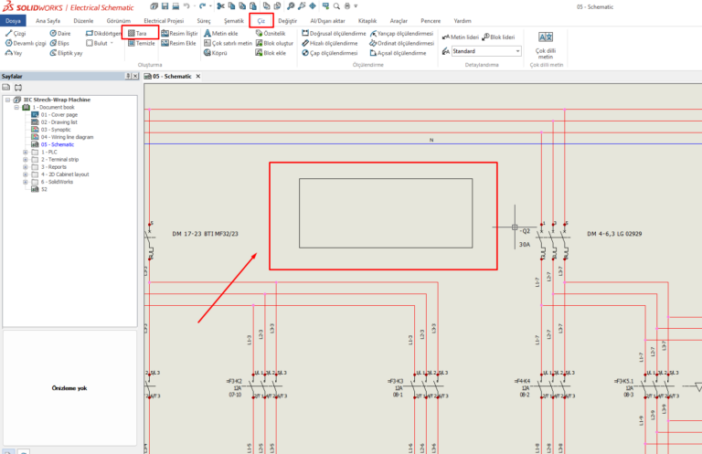Click the Blok oluştur tool
Screen dimensions: 702x454
tap(274, 43)
